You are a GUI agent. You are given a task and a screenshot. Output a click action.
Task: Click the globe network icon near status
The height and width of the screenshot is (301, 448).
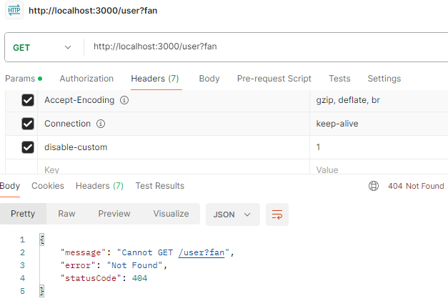374,186
